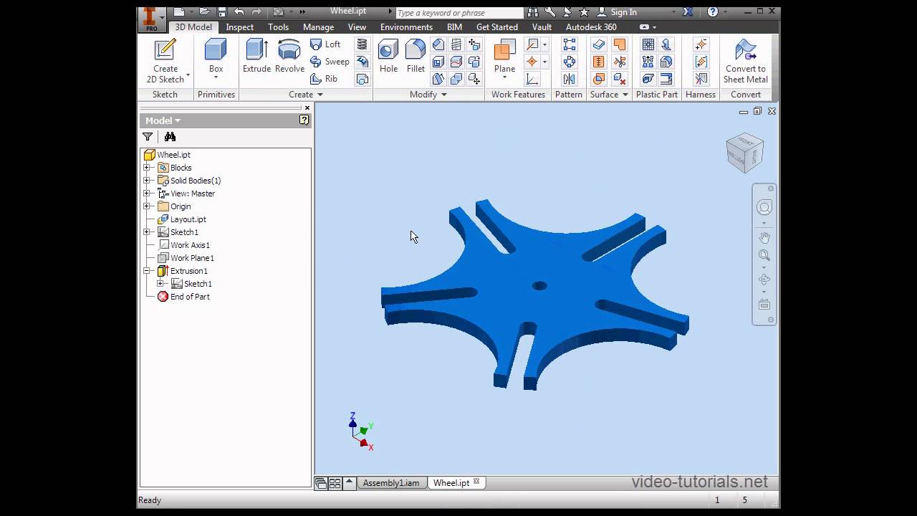Image resolution: width=917 pixels, height=516 pixels.
Task: Select the Circular Pattern tool
Action: pos(569,62)
